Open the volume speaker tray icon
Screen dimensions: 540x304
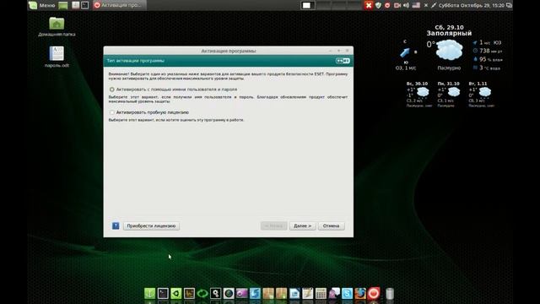[407, 5]
